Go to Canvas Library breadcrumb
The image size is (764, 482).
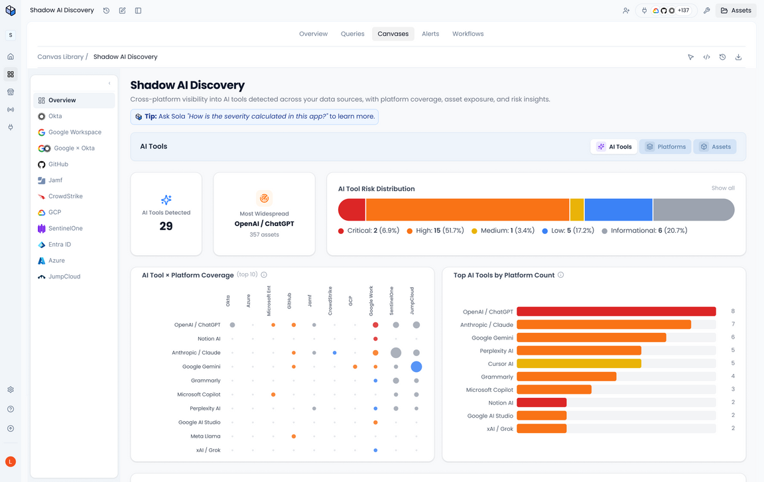click(60, 56)
